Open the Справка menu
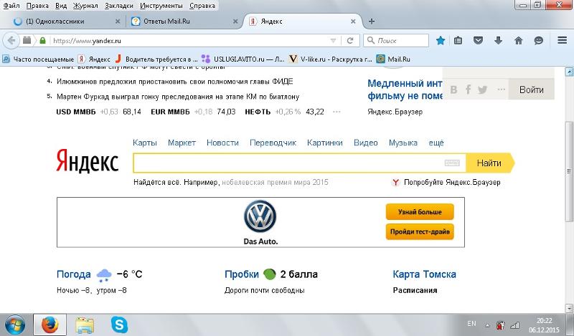Image resolution: width=574 pixels, height=336 pixels. point(202,6)
